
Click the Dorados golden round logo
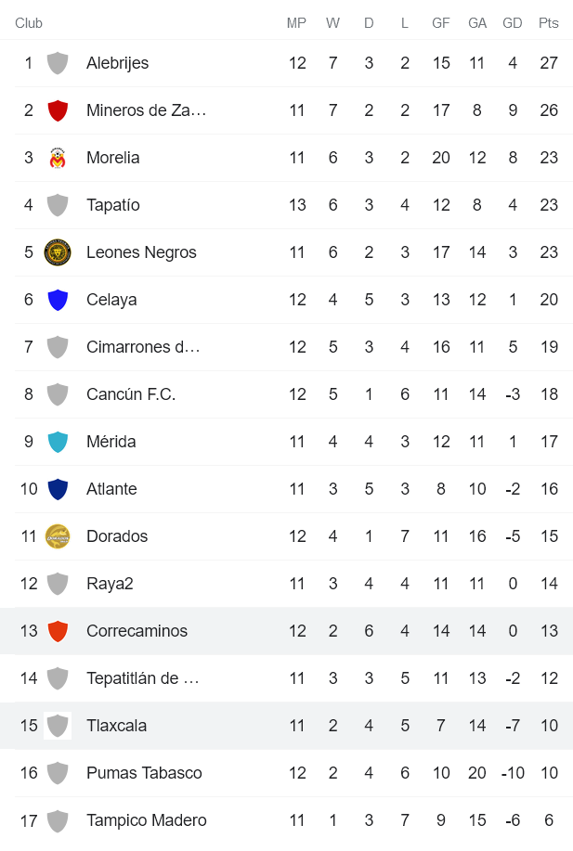pos(58,536)
